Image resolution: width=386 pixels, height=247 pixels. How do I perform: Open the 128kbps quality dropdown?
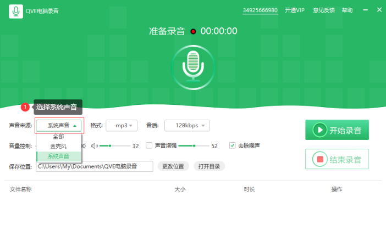(187, 126)
